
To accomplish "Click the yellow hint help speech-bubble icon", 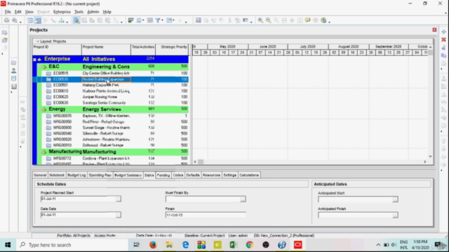I will click(308, 20).
